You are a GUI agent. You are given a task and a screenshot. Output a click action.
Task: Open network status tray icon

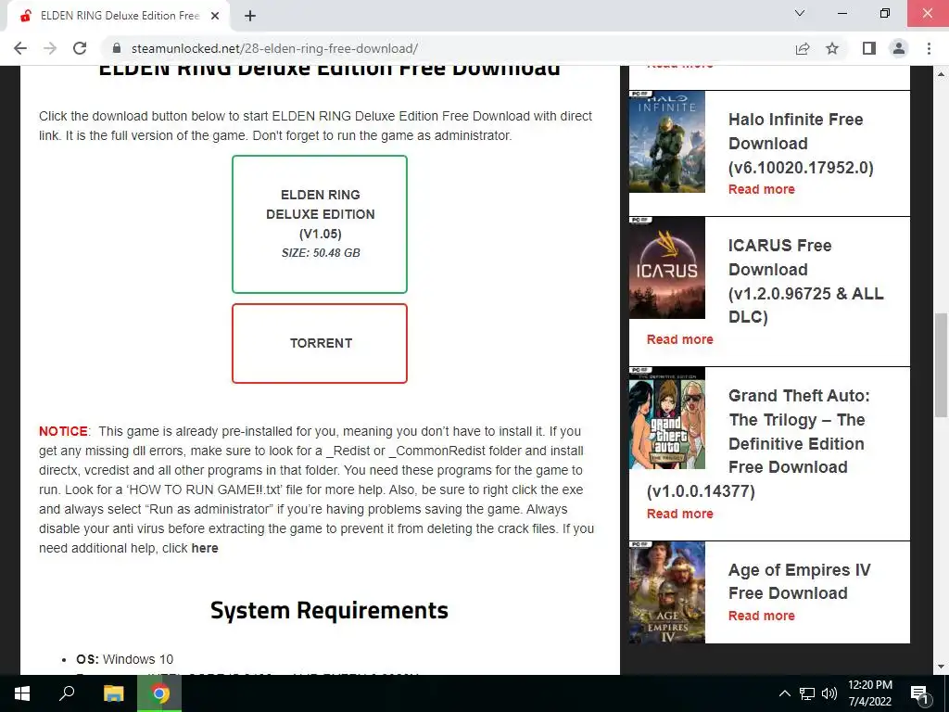coord(807,693)
